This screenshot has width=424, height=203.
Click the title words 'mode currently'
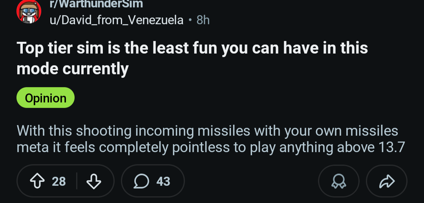click(x=73, y=68)
